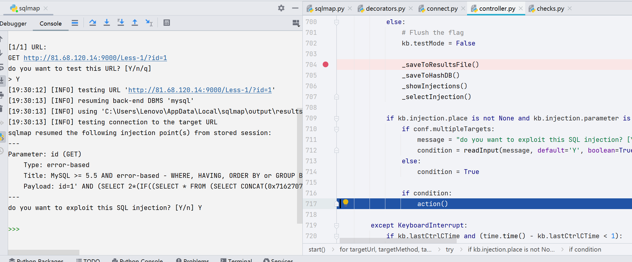Image resolution: width=632 pixels, height=262 pixels.
Task: Open the Python Packages tool window
Action: point(36,260)
